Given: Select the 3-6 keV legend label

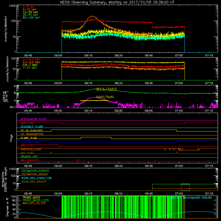Looking at the screenshot, I should [29, 7].
